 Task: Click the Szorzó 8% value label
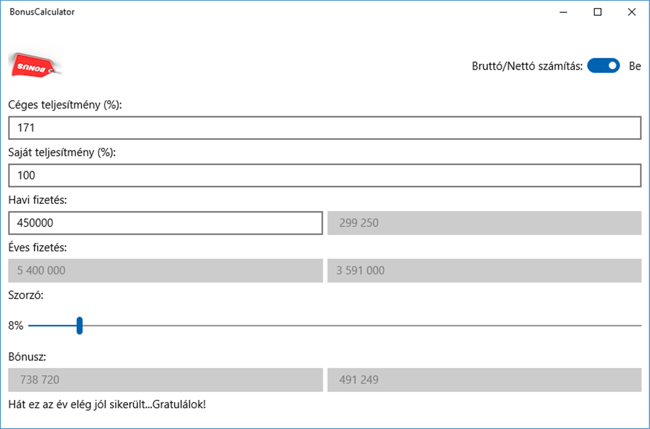[x=16, y=326]
